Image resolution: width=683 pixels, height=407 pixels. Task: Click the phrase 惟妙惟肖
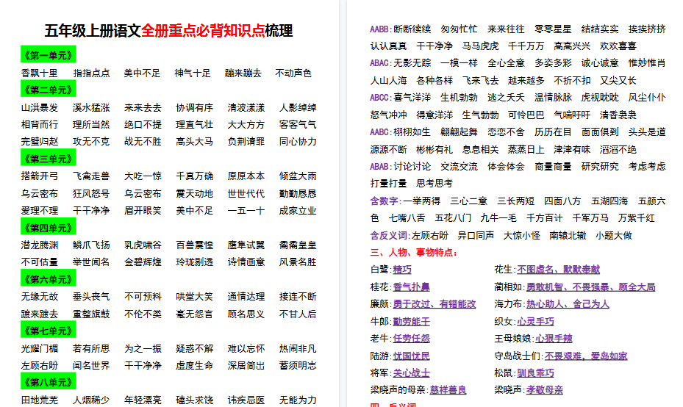click(x=647, y=63)
